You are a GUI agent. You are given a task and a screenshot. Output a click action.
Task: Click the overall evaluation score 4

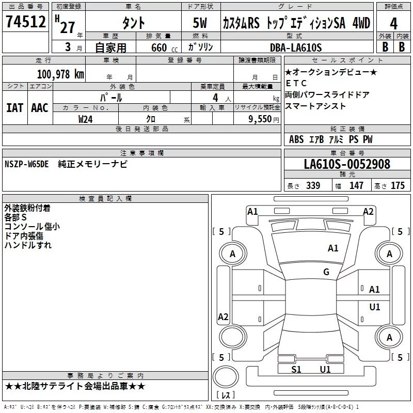click(x=393, y=24)
